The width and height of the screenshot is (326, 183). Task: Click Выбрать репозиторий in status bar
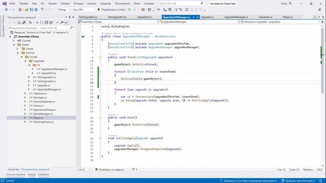click(298, 181)
